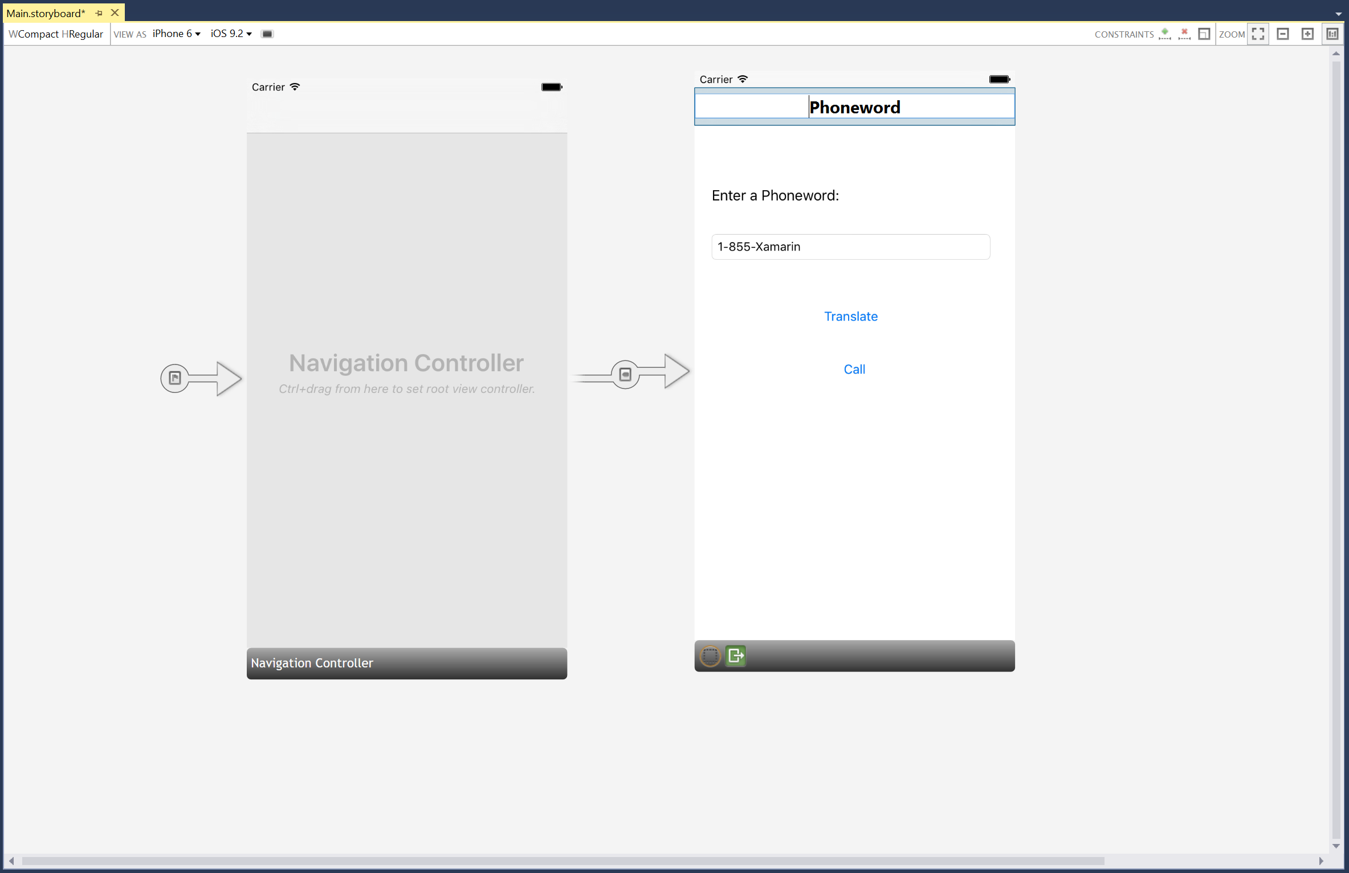The height and width of the screenshot is (873, 1349).
Task: Toggle device orientation icon in toolbar
Action: (267, 34)
